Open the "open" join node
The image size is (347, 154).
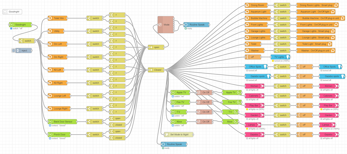pyautogui.click(x=156, y=47)
